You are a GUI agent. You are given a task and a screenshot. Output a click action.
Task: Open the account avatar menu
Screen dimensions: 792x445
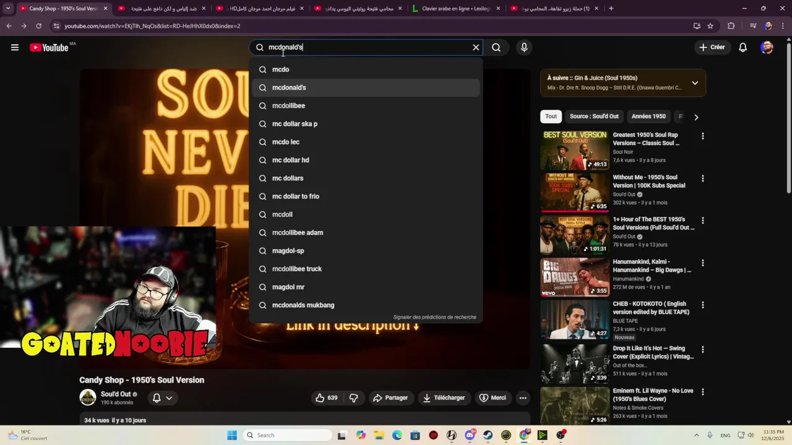(767, 48)
